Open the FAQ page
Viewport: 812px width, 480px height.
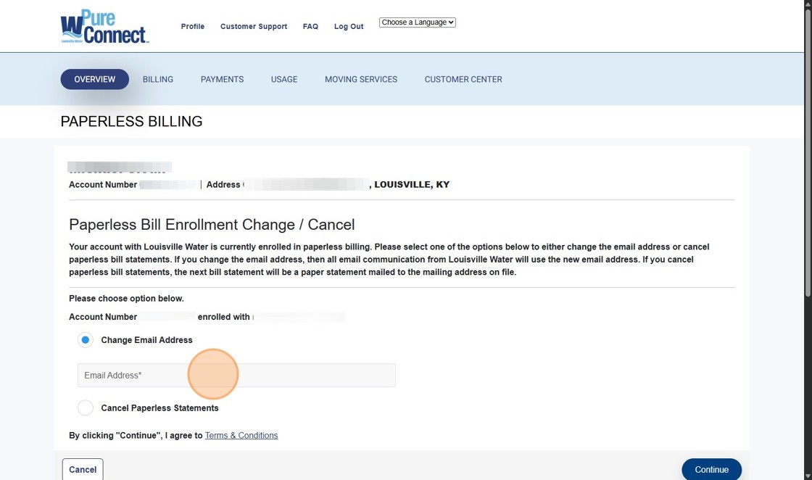(x=310, y=26)
